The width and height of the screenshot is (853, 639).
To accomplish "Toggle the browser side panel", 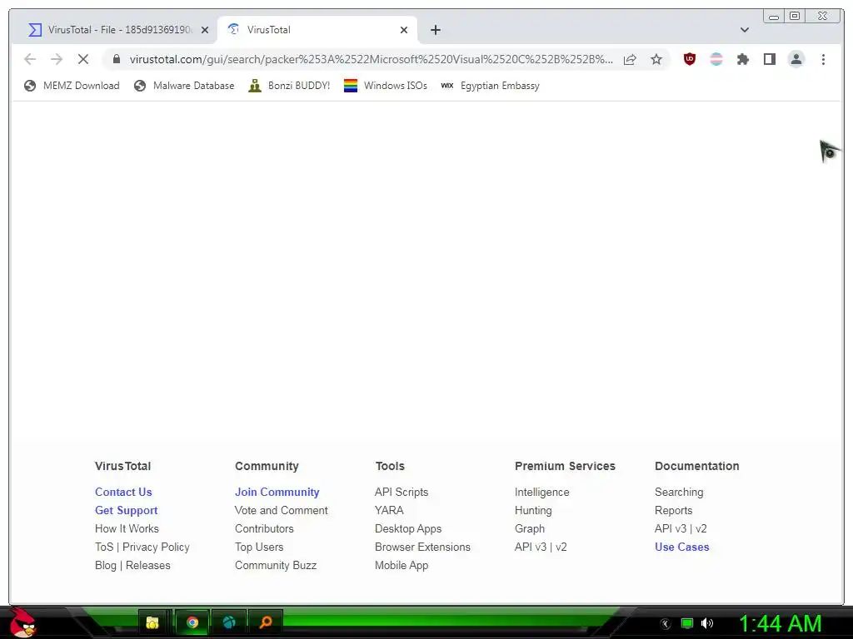I will [769, 59].
